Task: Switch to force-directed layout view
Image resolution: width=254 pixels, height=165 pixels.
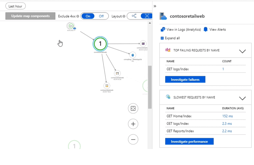Action: tap(147, 16)
